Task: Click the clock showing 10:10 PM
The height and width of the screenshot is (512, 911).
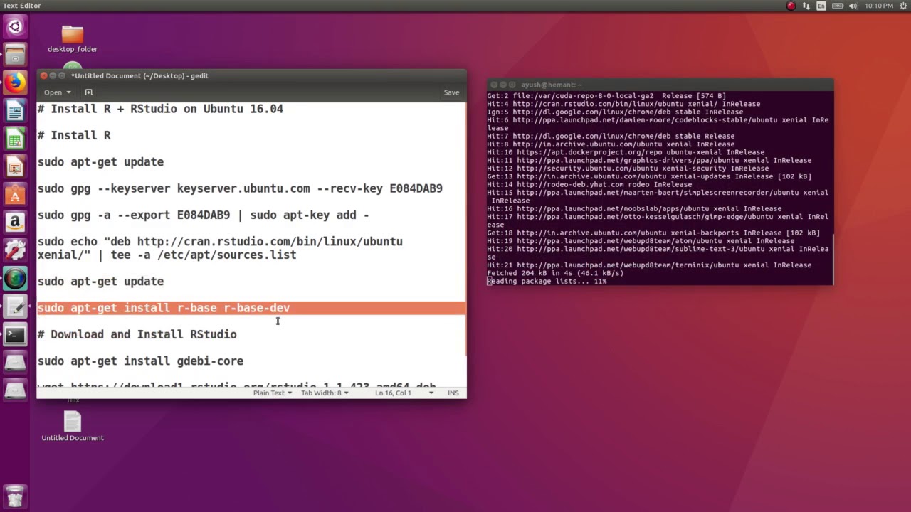Action: 878,6
